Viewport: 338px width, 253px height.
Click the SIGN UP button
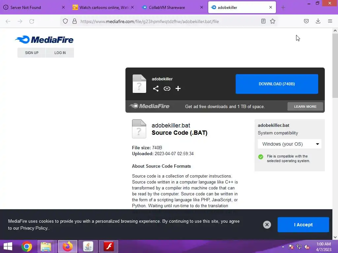[x=32, y=53]
